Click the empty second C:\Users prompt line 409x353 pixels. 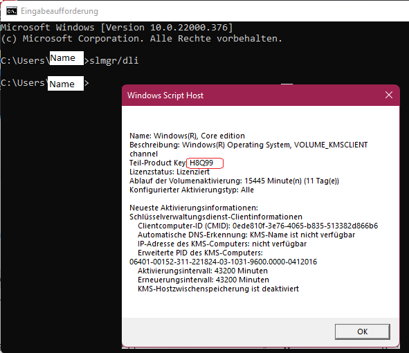(45, 83)
